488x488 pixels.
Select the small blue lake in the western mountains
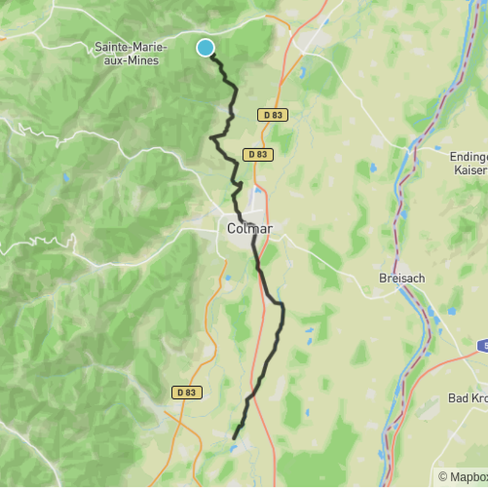click(66, 178)
